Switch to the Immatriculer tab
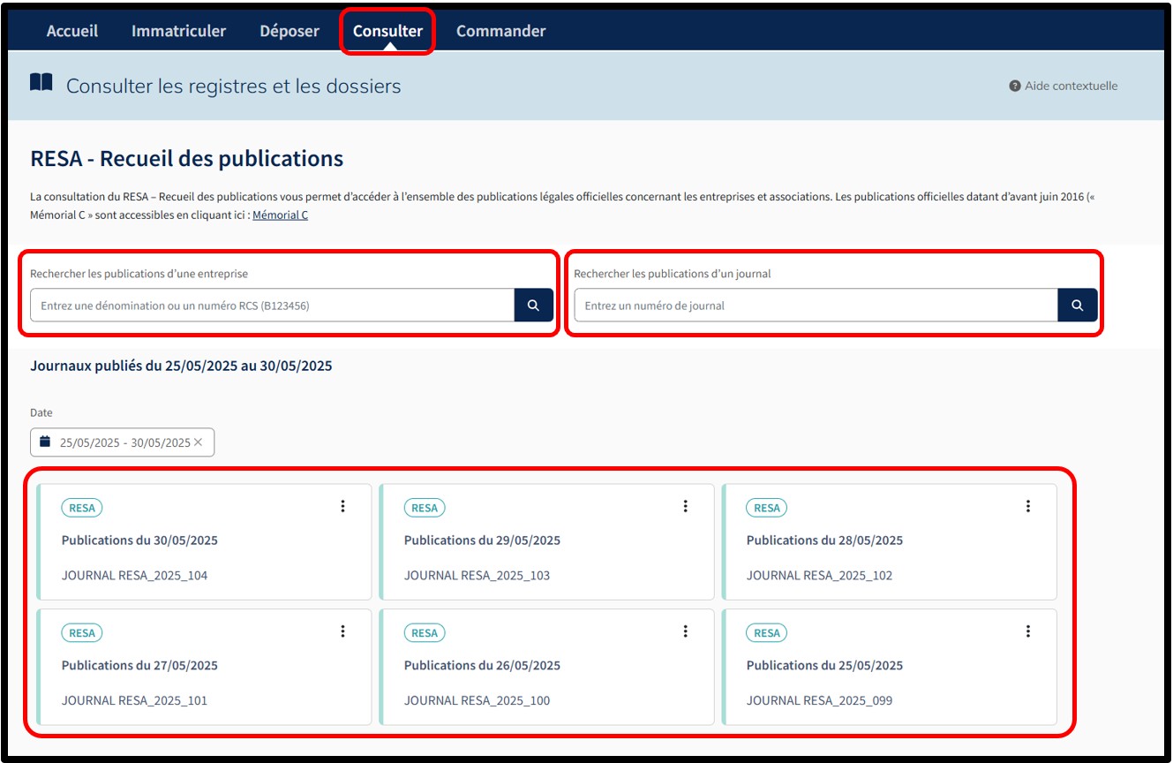Screen dimensions: 1173x763 click(x=178, y=31)
